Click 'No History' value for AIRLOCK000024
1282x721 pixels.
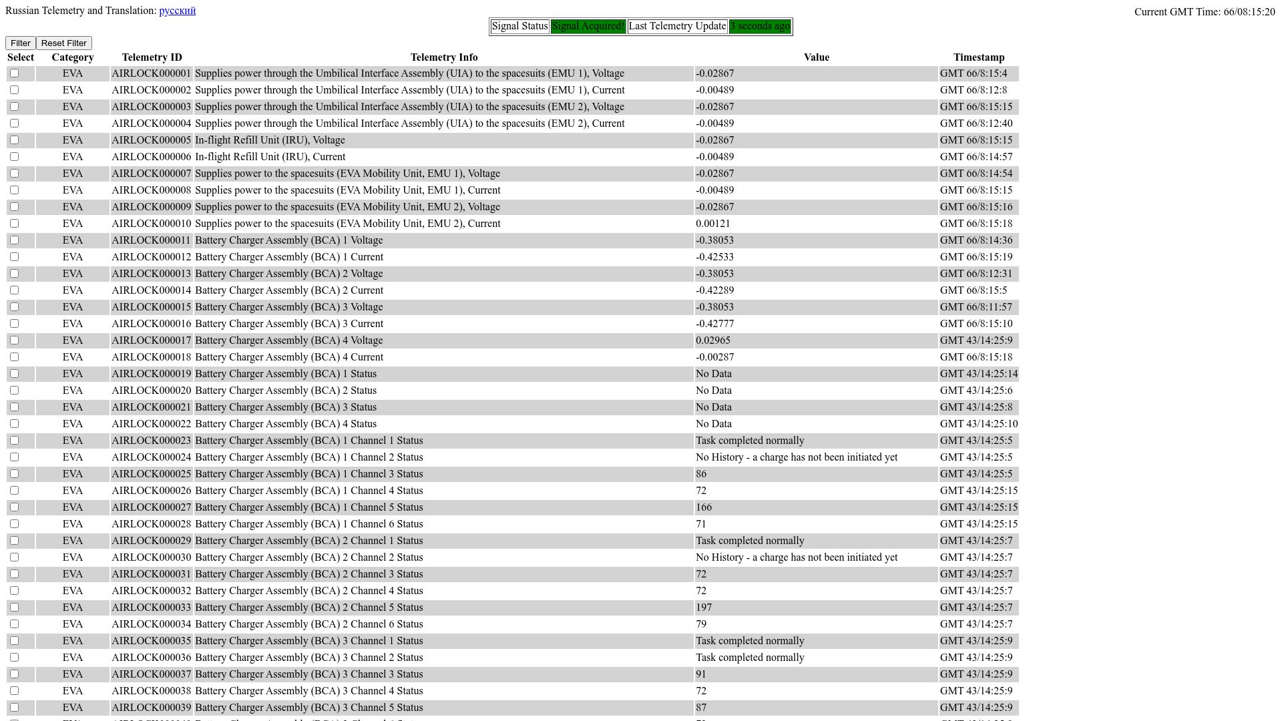coord(797,457)
